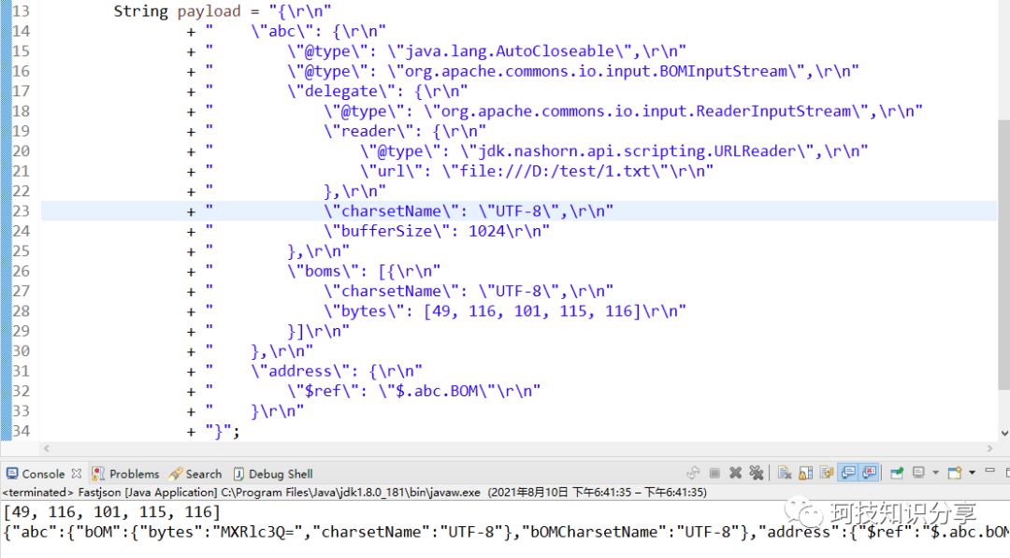Close the Console tab via its X
1010x558 pixels.
click(77, 473)
